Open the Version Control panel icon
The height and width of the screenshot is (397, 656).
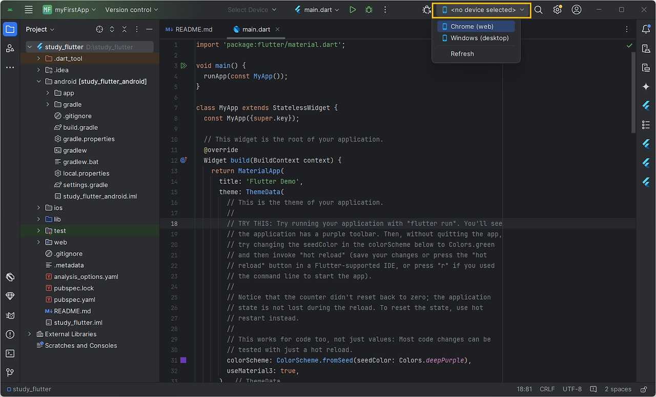click(10, 372)
